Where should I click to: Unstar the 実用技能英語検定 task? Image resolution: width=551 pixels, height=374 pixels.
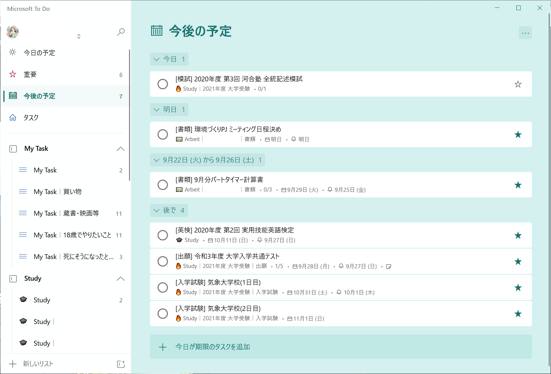coord(518,236)
